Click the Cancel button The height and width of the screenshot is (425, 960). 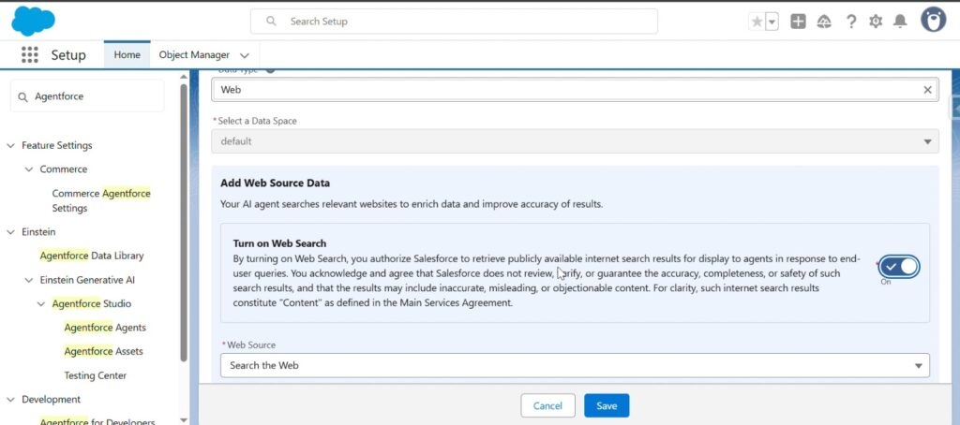(547, 405)
